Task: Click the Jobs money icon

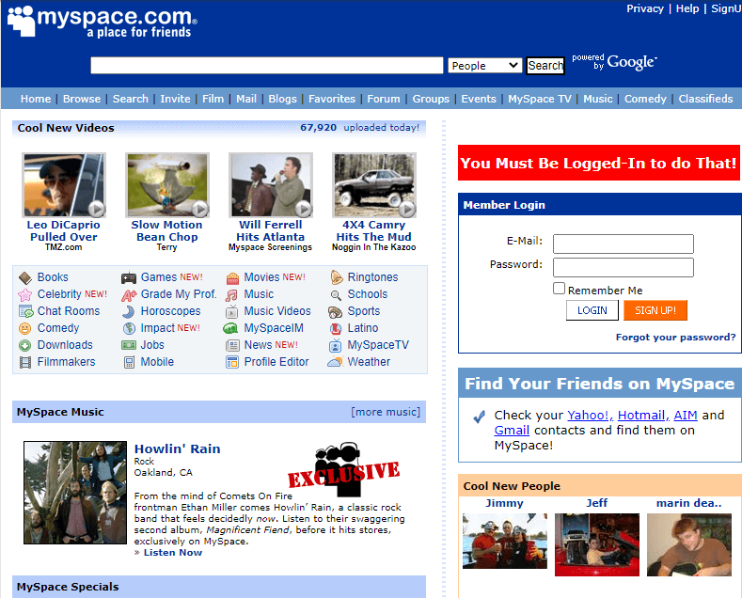Action: click(129, 345)
